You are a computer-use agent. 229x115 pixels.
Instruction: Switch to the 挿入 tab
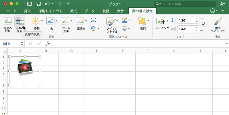(x=27, y=11)
